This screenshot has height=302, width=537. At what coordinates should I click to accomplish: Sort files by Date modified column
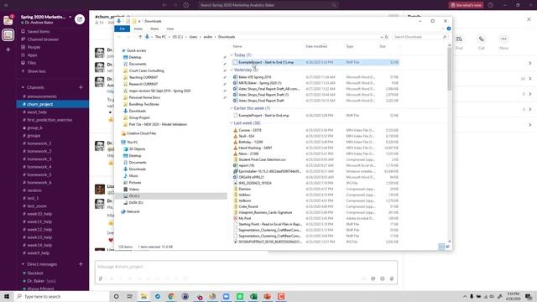[x=316, y=46]
